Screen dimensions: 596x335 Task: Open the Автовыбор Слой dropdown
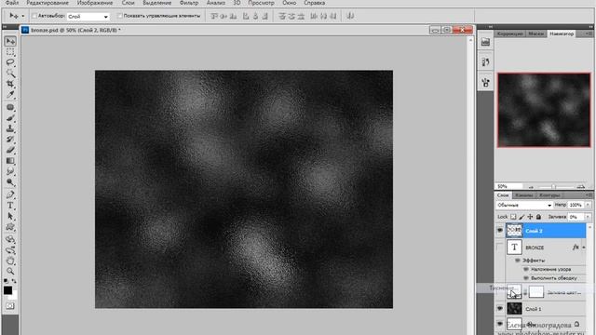click(88, 17)
